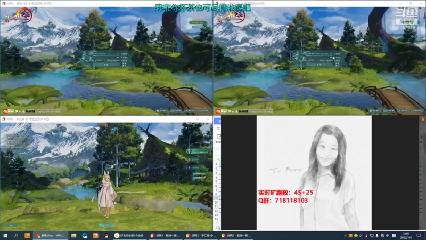Switch to the middle 剑网3 梦江南 taskbar item
Image resolution: width=426 pixels, height=240 pixels.
point(201,236)
